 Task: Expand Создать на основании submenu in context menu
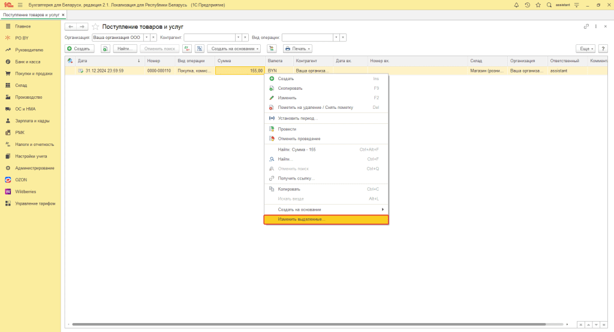(x=383, y=209)
